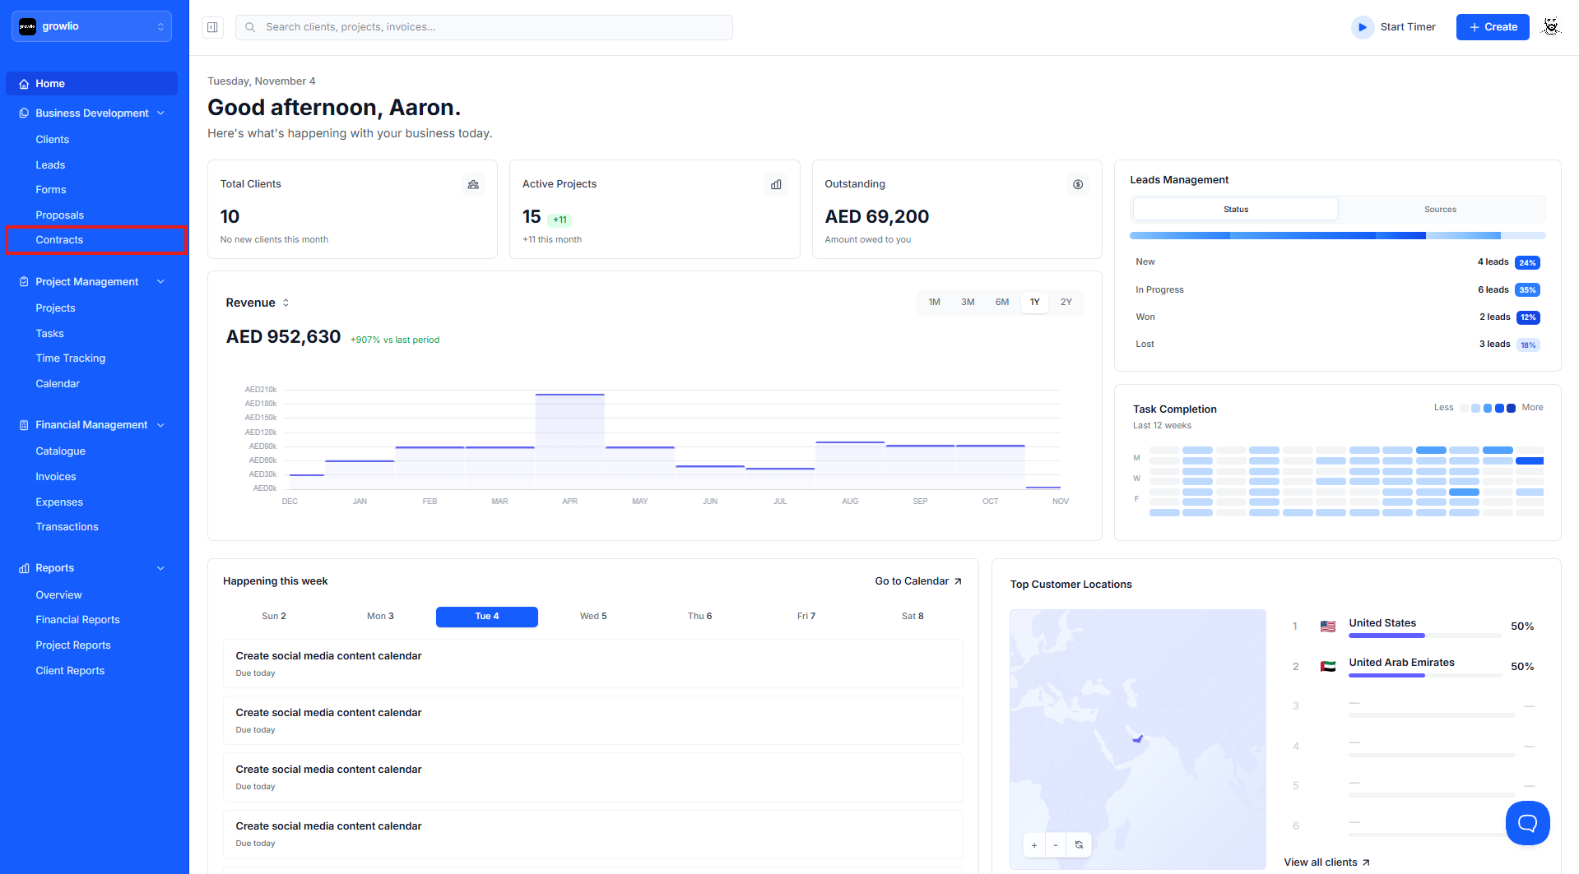Collapse the sidebar with panel icon
The width and height of the screenshot is (1579, 874).
212,27
